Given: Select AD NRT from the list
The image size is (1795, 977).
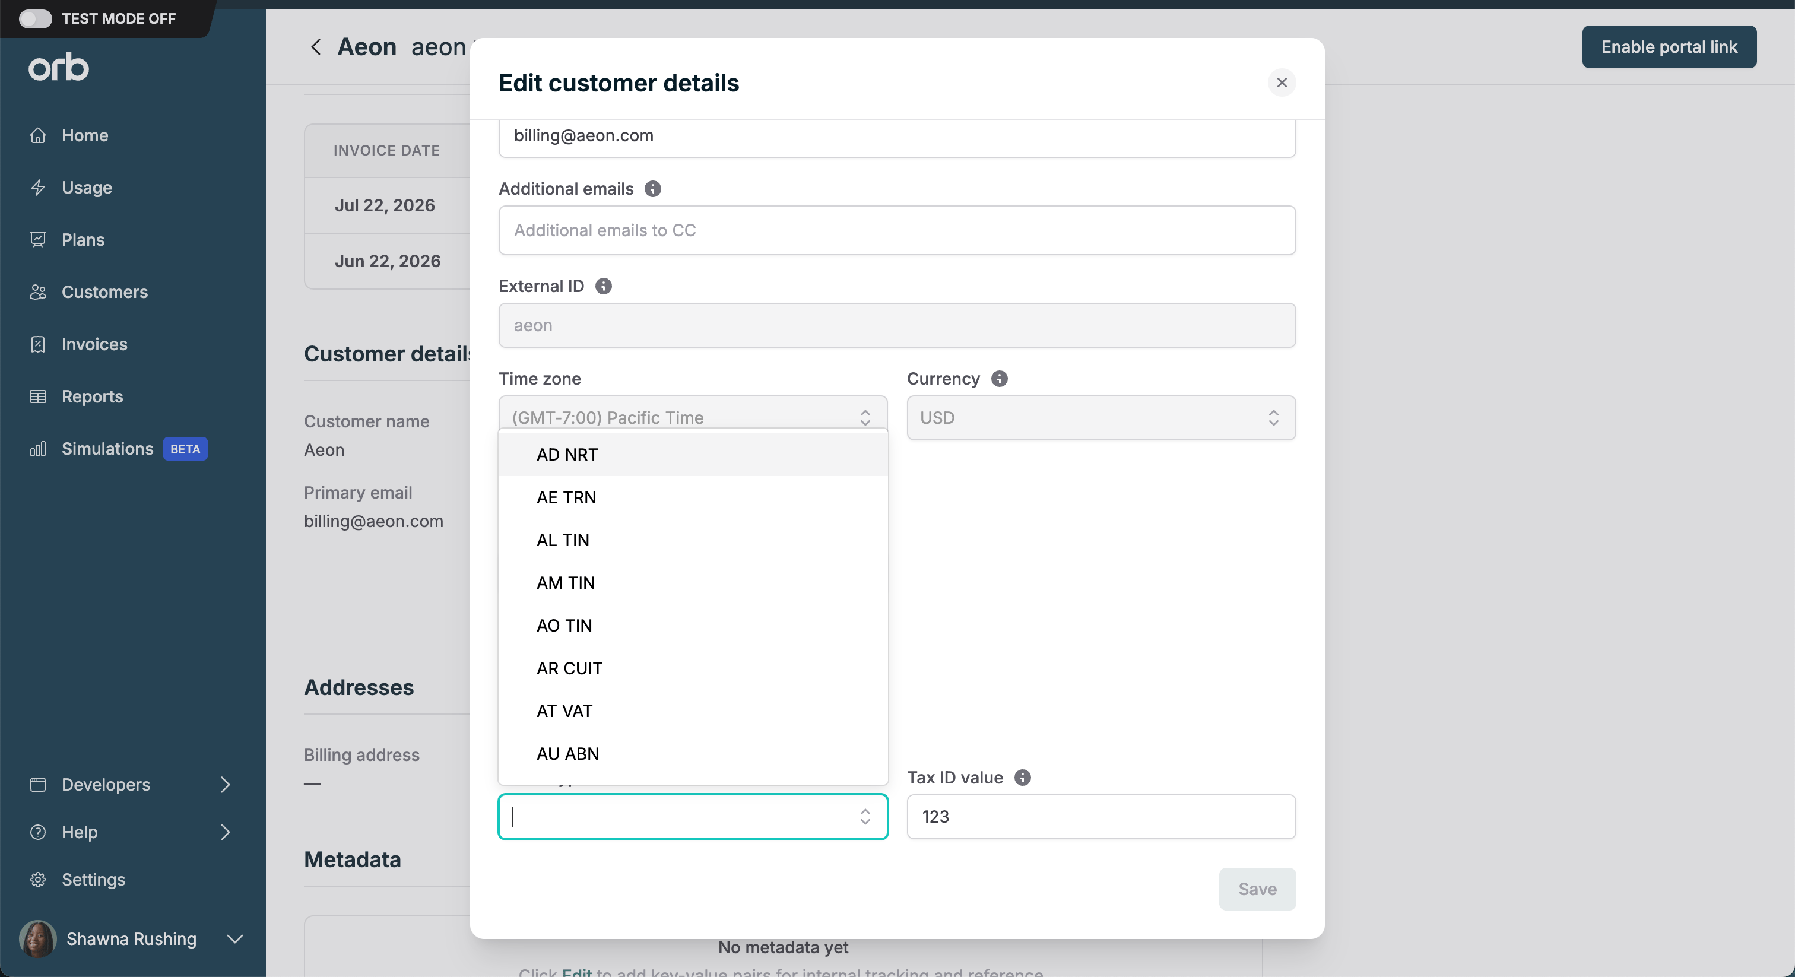Looking at the screenshot, I should click(693, 454).
